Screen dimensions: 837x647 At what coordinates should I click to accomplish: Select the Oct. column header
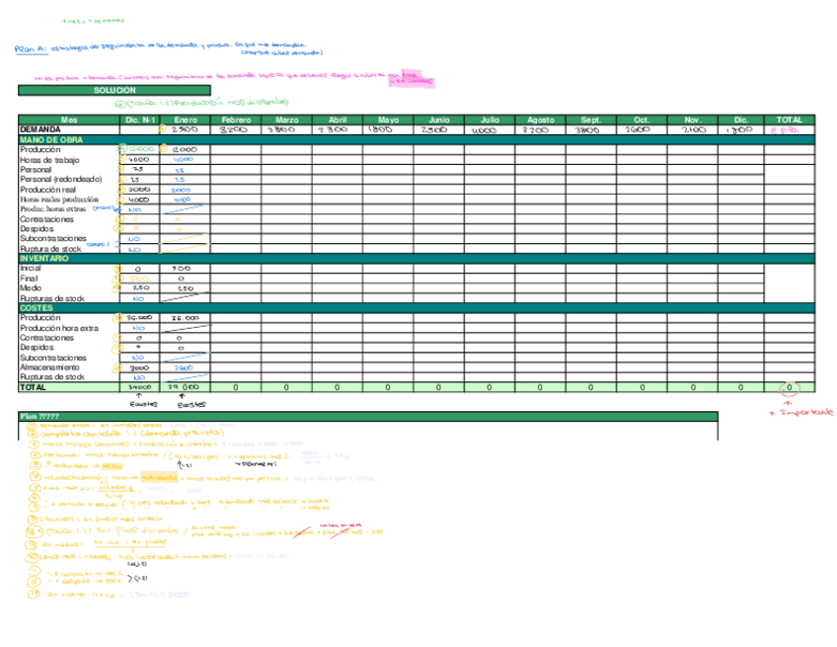(x=642, y=120)
